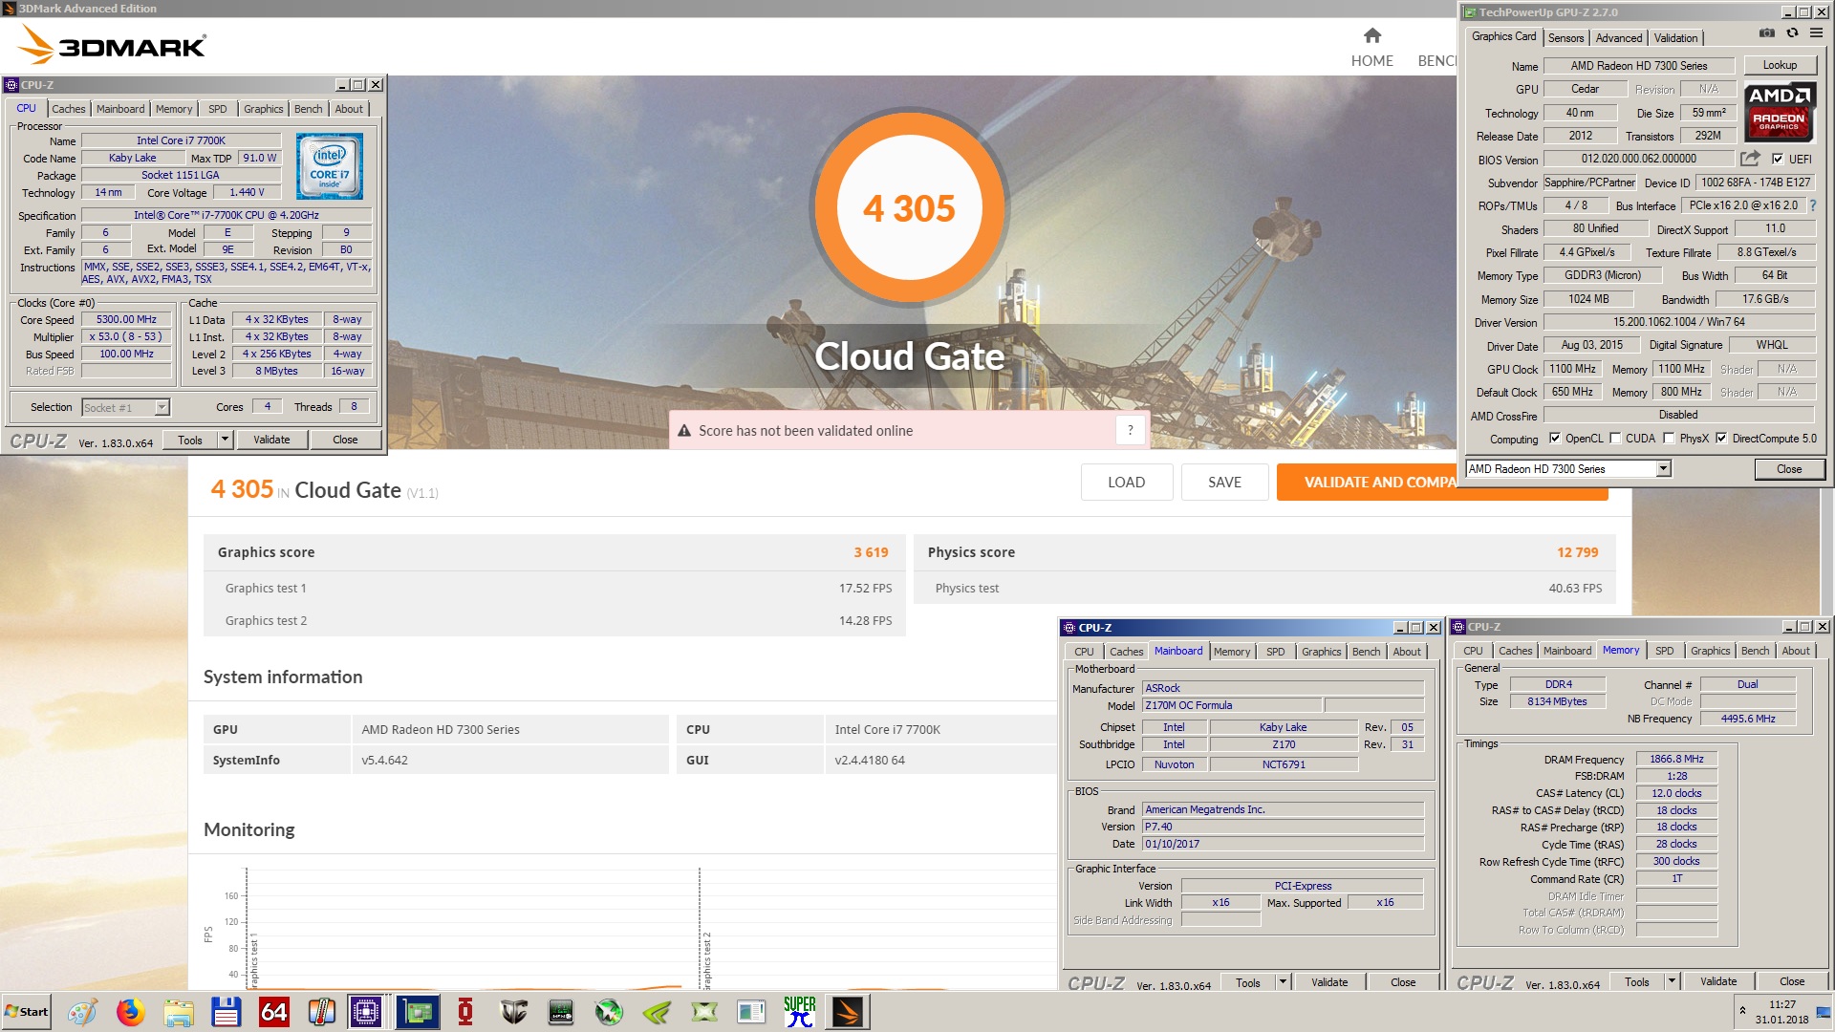The image size is (1835, 1032).
Task: Open the Validation tab in GPU-Z
Action: (1676, 38)
